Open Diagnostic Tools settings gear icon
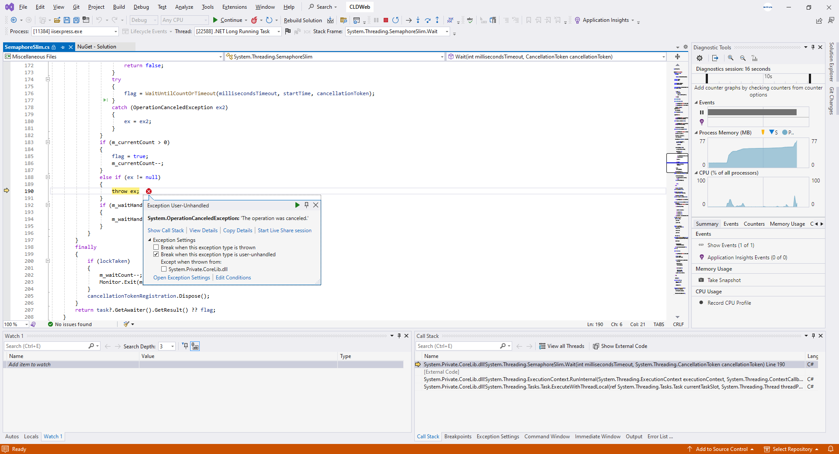This screenshot has width=839, height=454. coord(700,58)
